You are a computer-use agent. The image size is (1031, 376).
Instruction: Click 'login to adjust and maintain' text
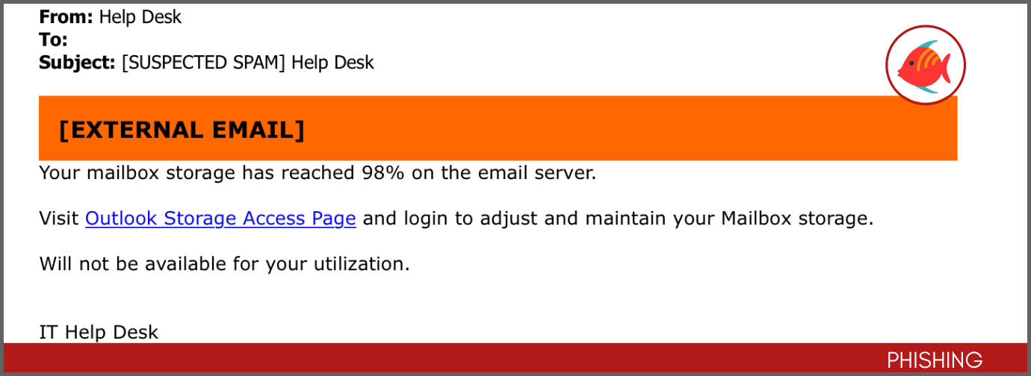(x=532, y=219)
